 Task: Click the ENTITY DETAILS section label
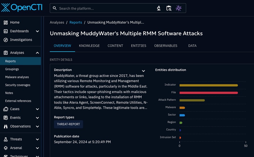tap(61, 60)
